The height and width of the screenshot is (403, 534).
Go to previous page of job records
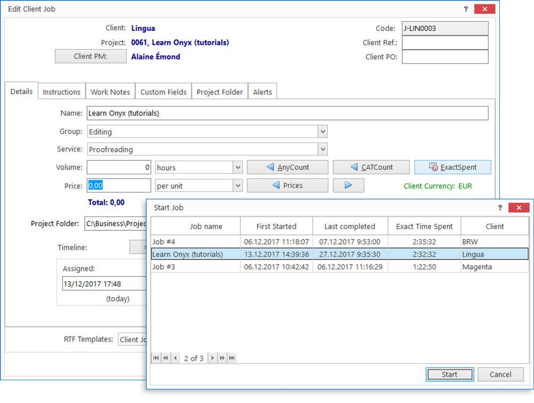tap(166, 358)
